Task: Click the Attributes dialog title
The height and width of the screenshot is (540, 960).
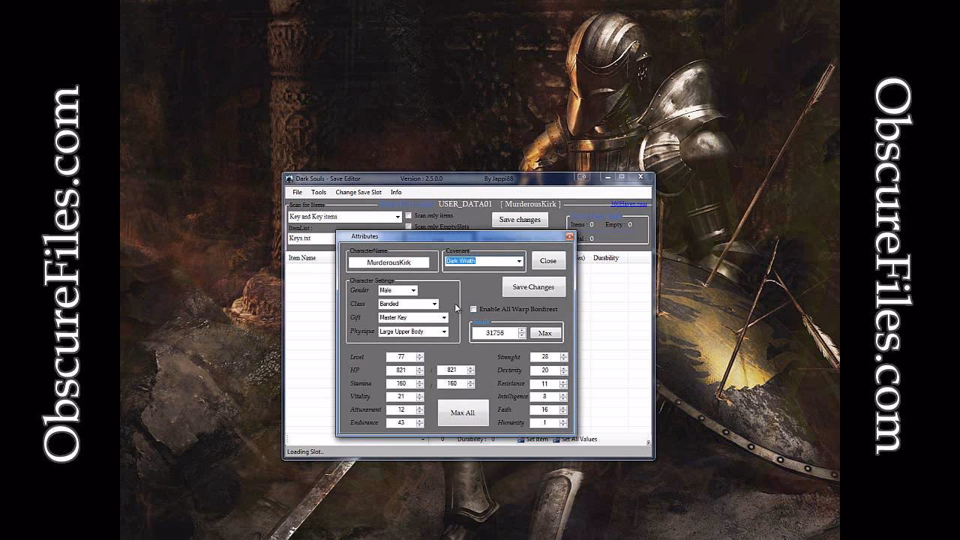Action: pos(364,236)
